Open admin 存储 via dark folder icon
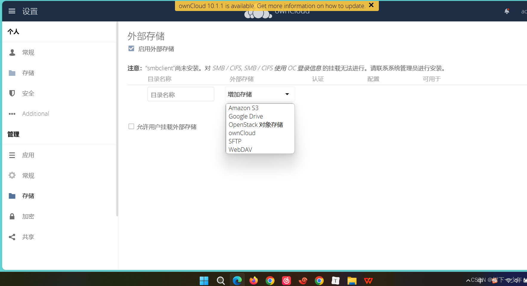This screenshot has width=527, height=286. (12, 196)
